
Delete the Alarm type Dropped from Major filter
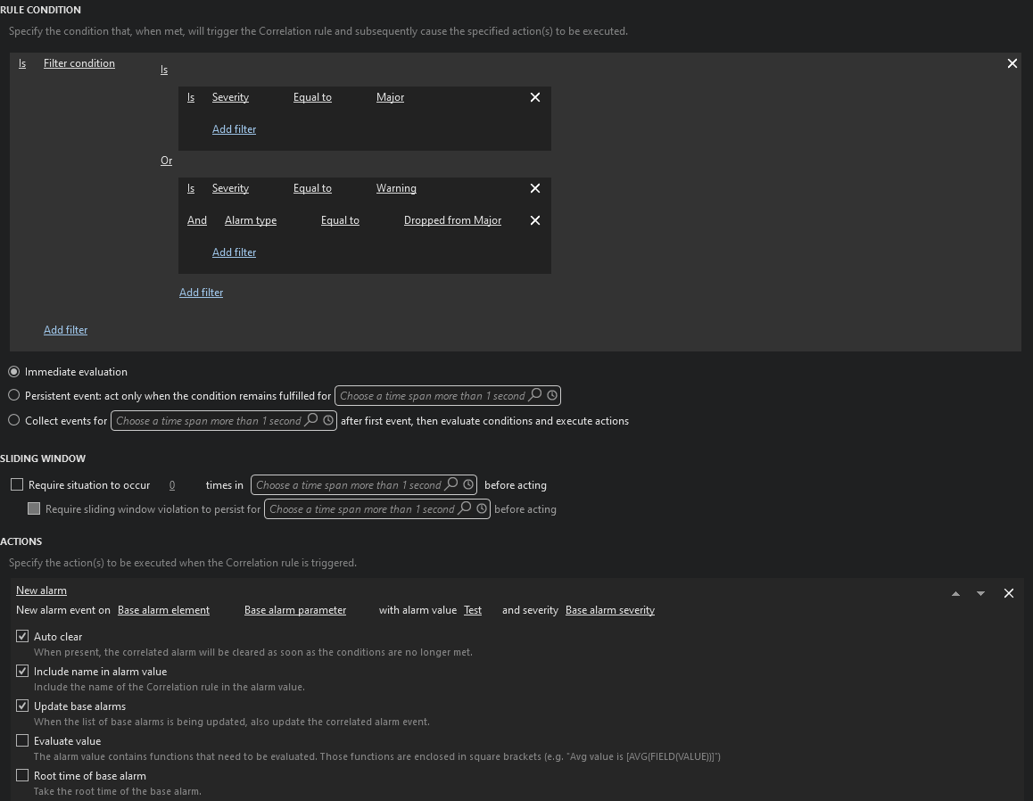coord(535,220)
